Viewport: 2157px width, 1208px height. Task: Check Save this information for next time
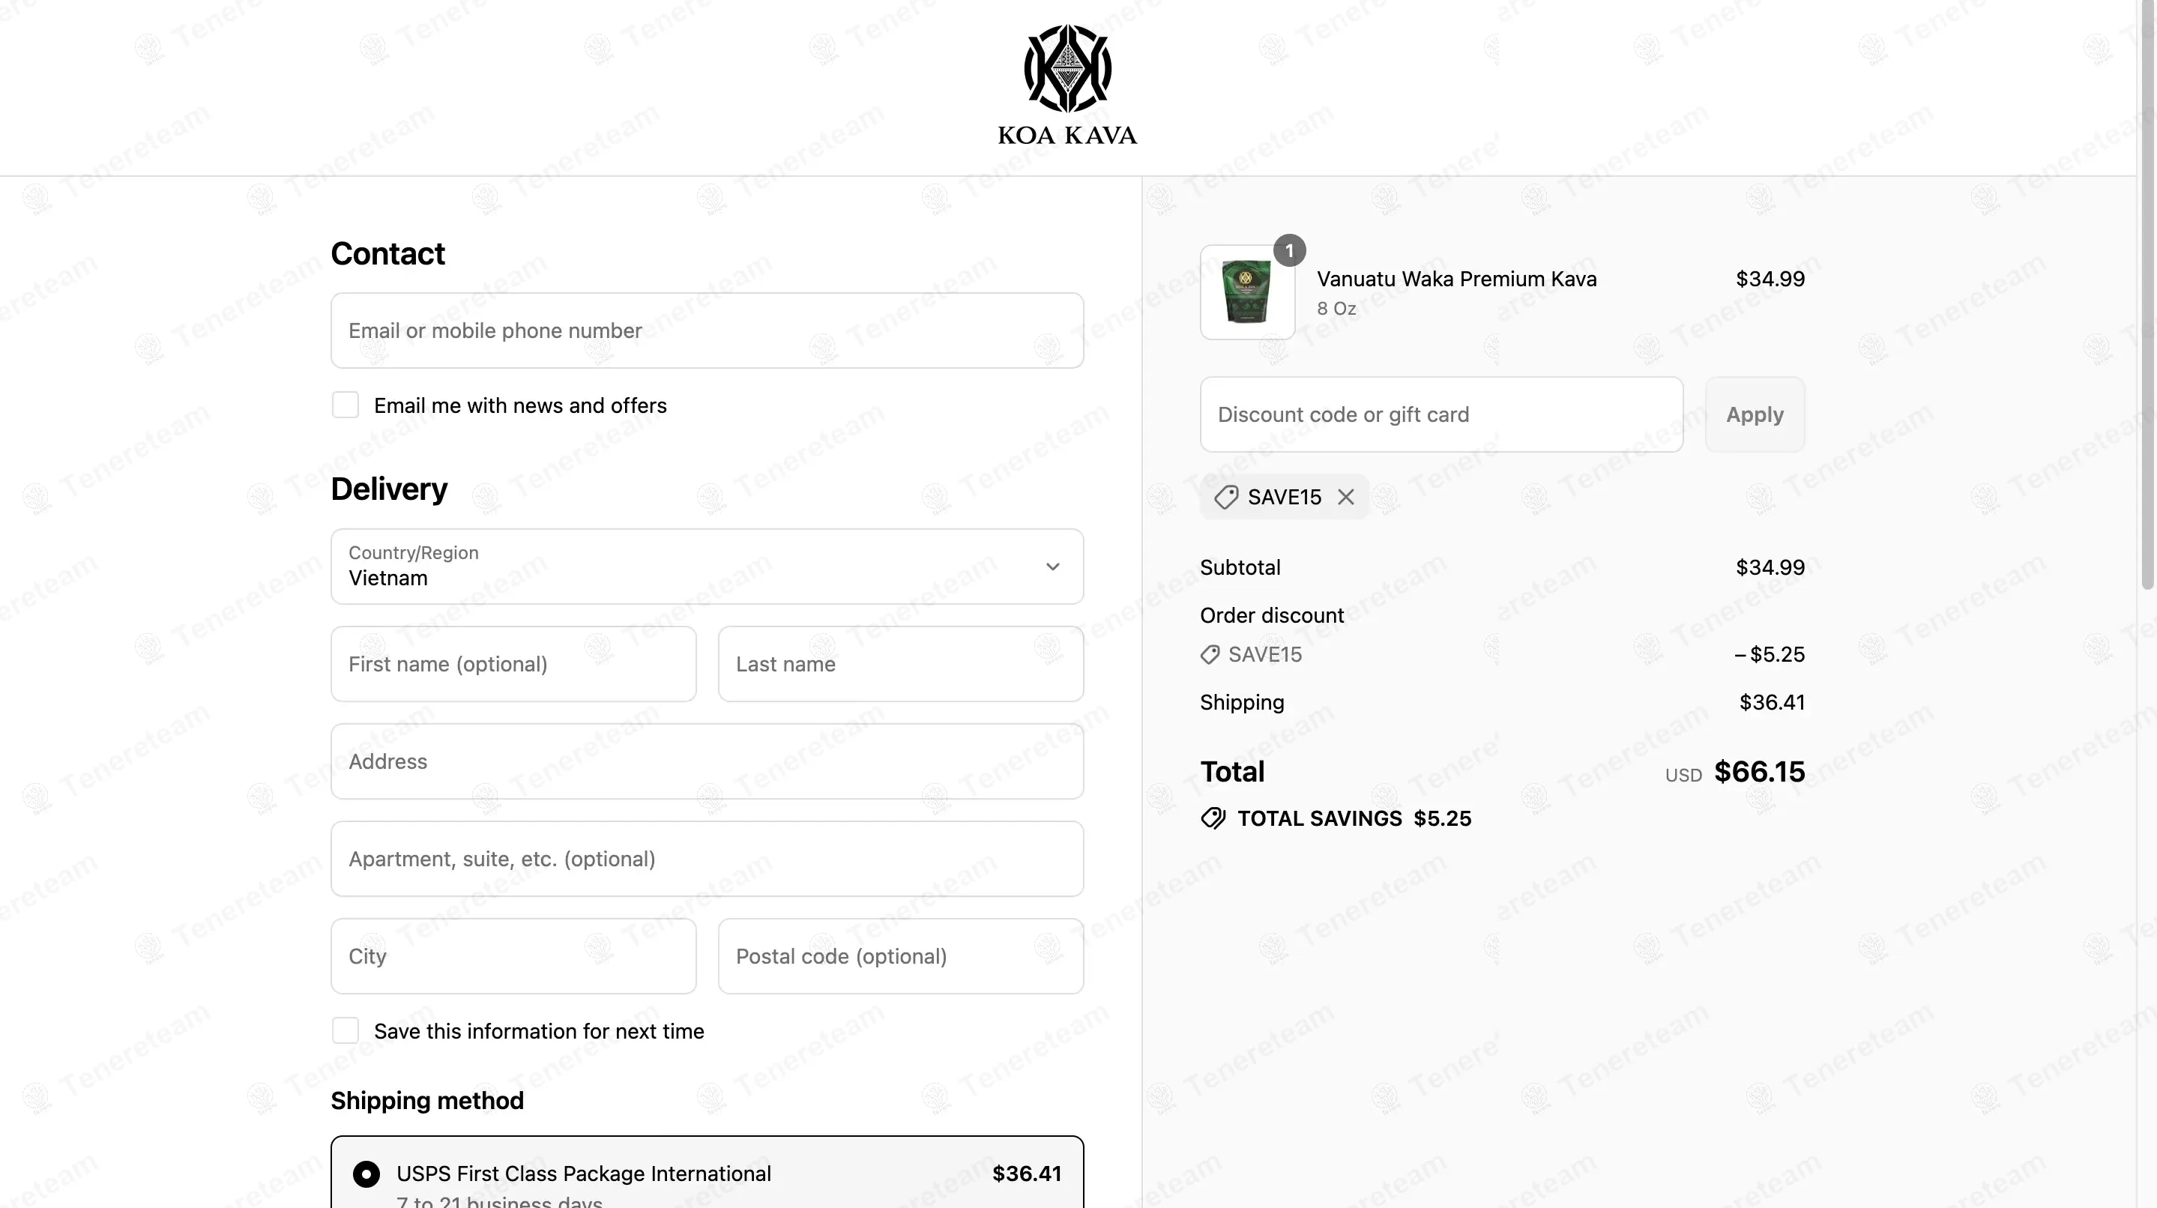coord(345,1030)
